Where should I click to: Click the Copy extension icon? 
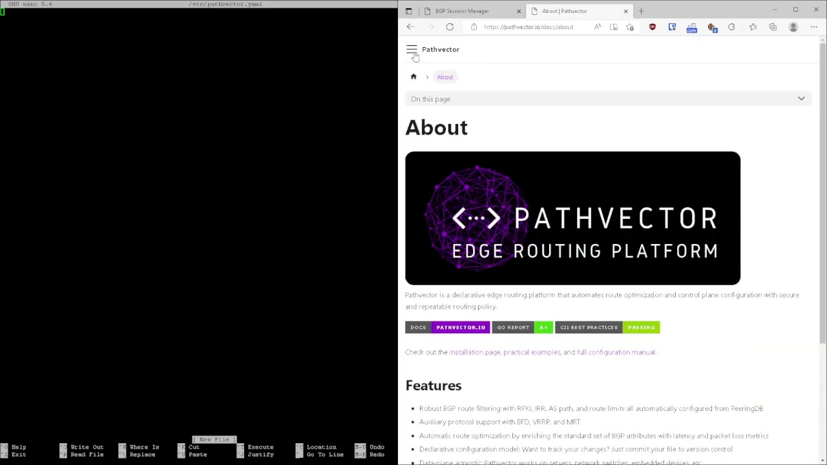pos(692,28)
